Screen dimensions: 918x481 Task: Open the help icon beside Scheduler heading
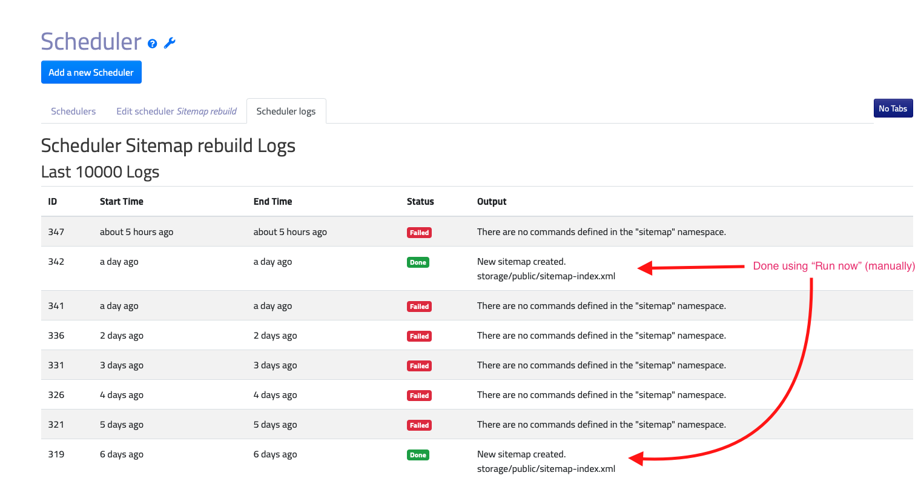[x=153, y=44]
